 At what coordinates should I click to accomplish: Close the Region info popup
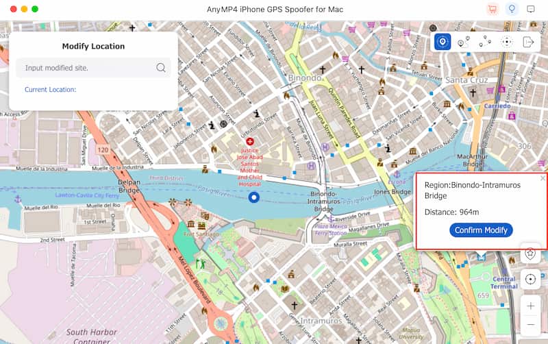(543, 178)
